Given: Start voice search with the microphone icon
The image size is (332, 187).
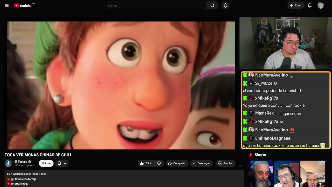Looking at the screenshot, I should 225,5.
